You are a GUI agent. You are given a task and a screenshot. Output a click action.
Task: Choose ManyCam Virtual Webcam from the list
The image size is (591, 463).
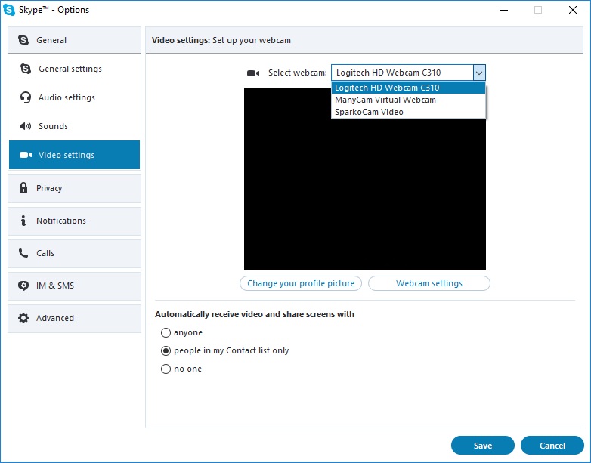click(x=409, y=100)
